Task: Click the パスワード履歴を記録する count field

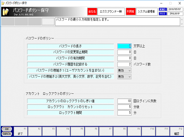Action: [124, 64]
